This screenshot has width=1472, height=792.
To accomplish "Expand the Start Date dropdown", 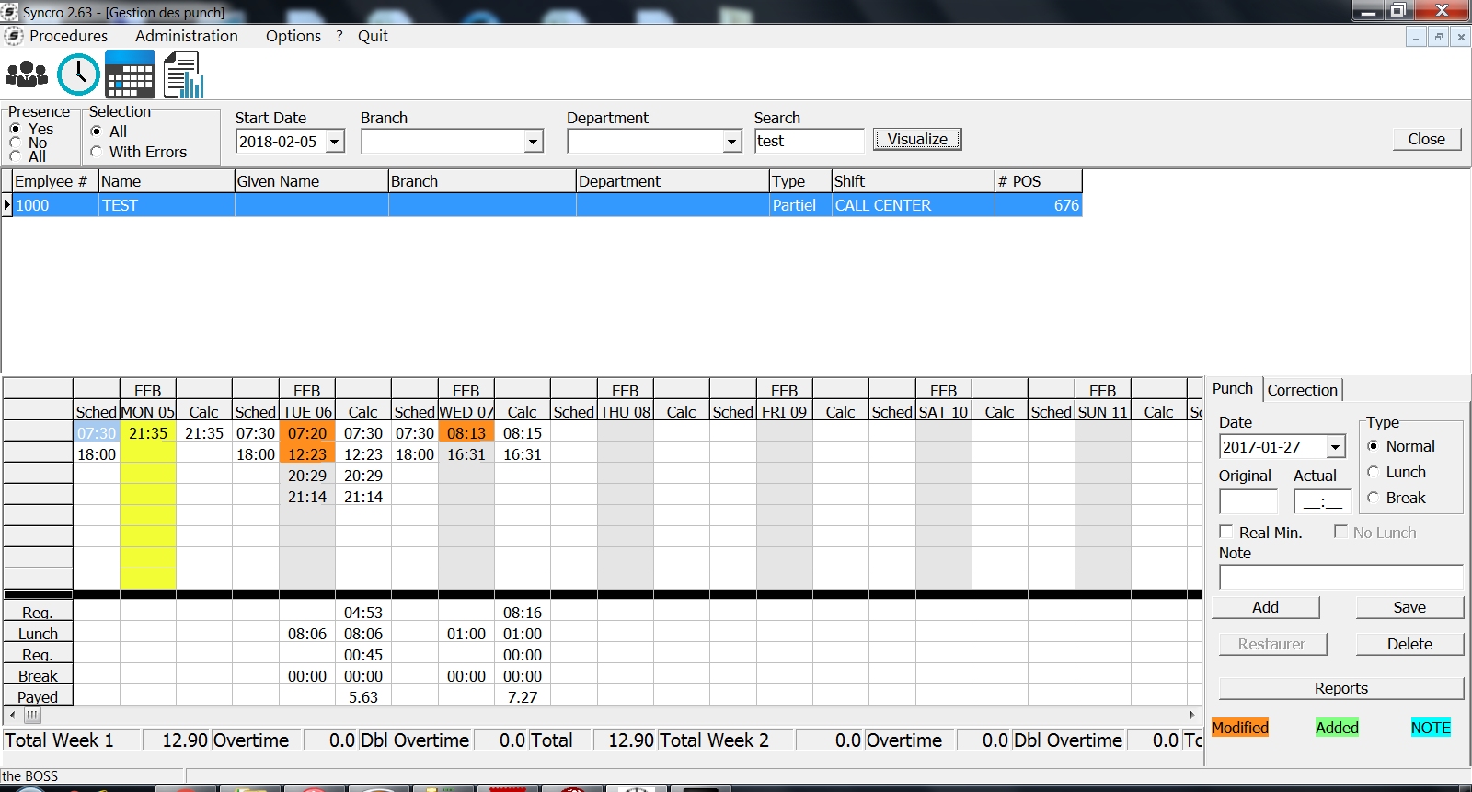I will [x=335, y=142].
